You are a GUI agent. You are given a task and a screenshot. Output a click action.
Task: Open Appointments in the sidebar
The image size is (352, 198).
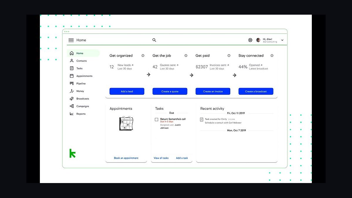click(84, 76)
